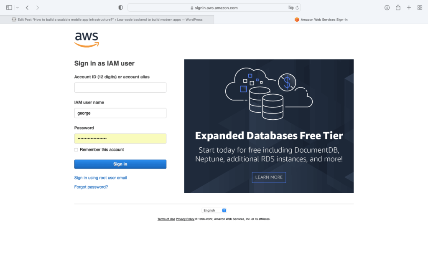
Task: Click the IAM user name field
Action: [120, 113]
